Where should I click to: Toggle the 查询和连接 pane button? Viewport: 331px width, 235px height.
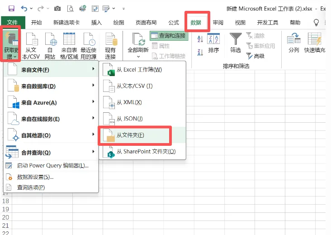(169, 36)
